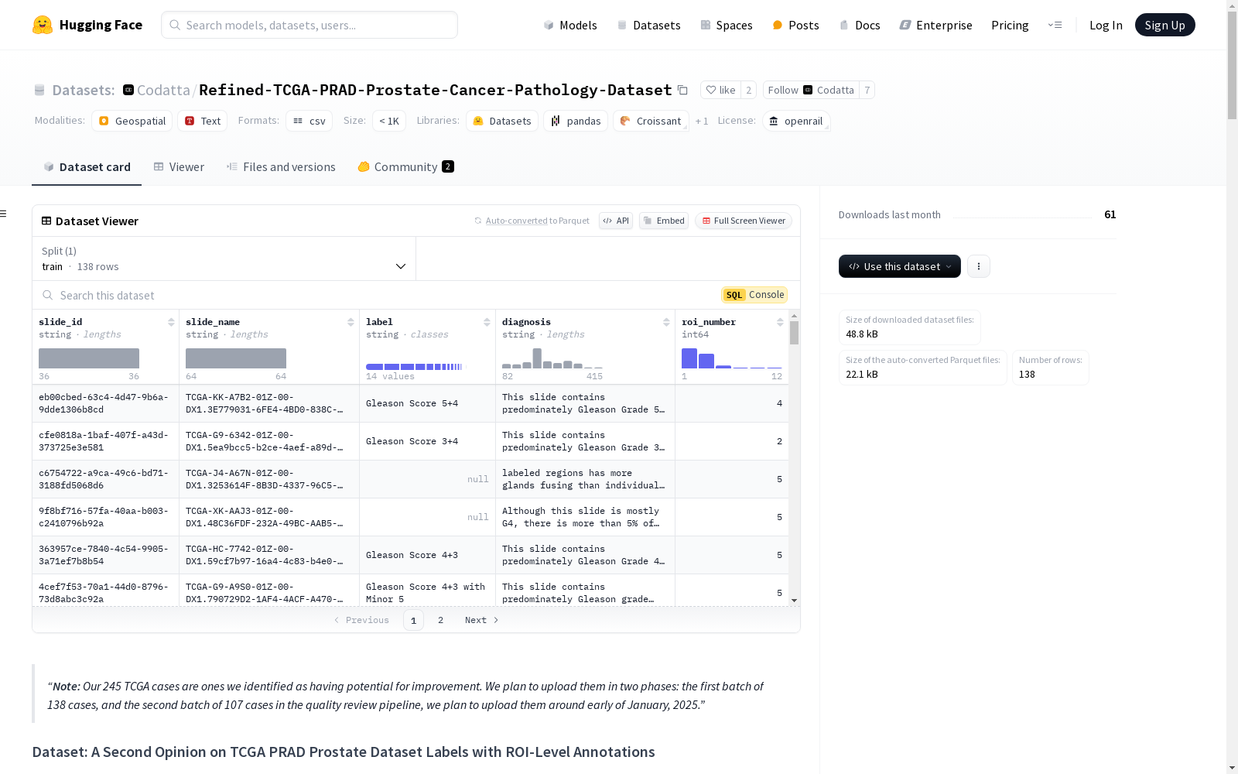Screen dimensions: 1238x774
Task: Copy dataset name with the copy icon
Action: [682, 90]
